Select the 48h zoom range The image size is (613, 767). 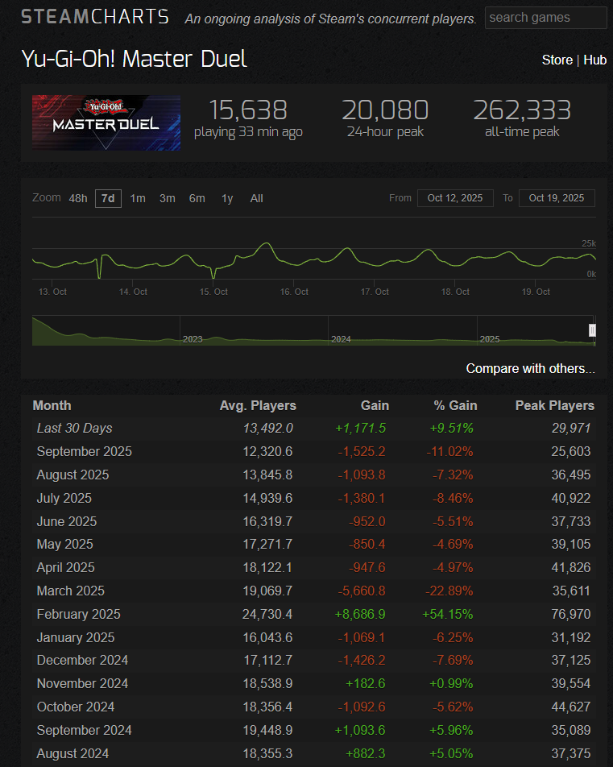point(78,198)
